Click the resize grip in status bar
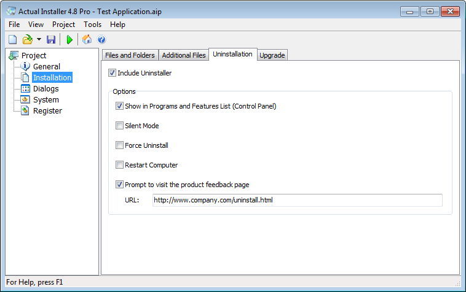 (x=457, y=283)
